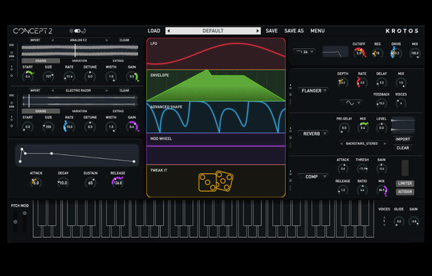Viewport: 432px width, 276px height.
Task: Load previous sample before ANALOG C2
Action: pyautogui.click(x=52, y=40)
